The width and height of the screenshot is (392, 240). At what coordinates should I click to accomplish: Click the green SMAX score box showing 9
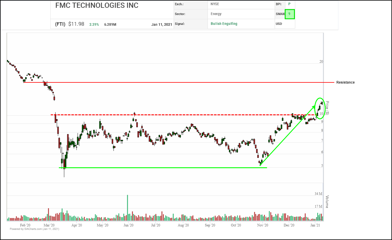tap(289, 14)
